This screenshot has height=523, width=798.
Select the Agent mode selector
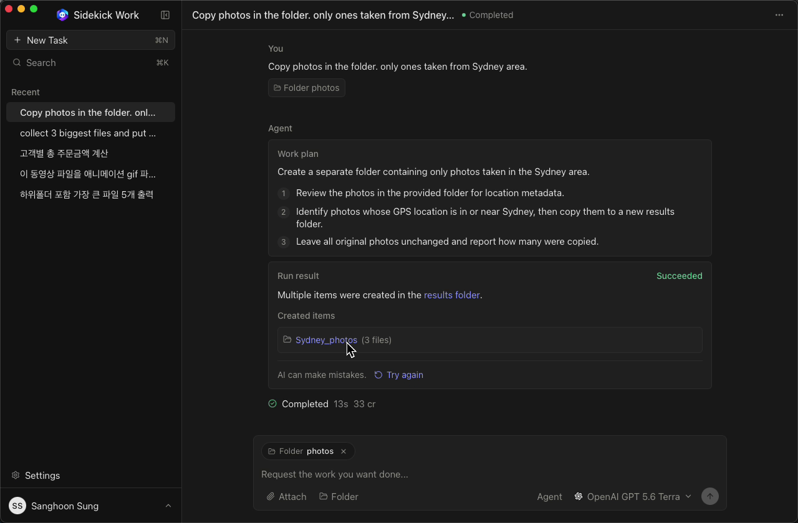click(x=549, y=496)
